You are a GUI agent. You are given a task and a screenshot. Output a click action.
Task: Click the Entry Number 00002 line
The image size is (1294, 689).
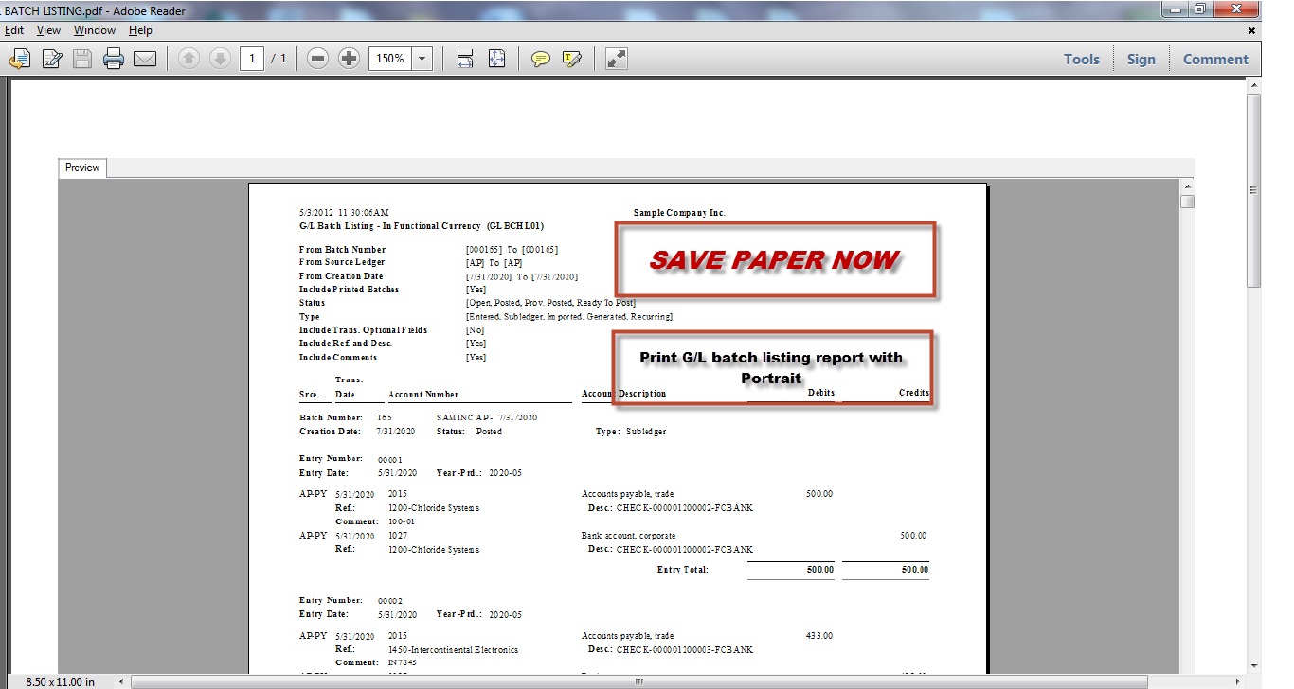(x=351, y=601)
